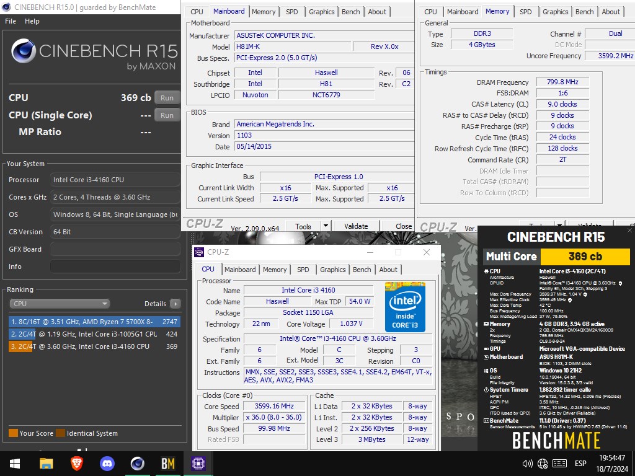Click the volume speaker tray icon
635x476 pixels.
point(527,464)
